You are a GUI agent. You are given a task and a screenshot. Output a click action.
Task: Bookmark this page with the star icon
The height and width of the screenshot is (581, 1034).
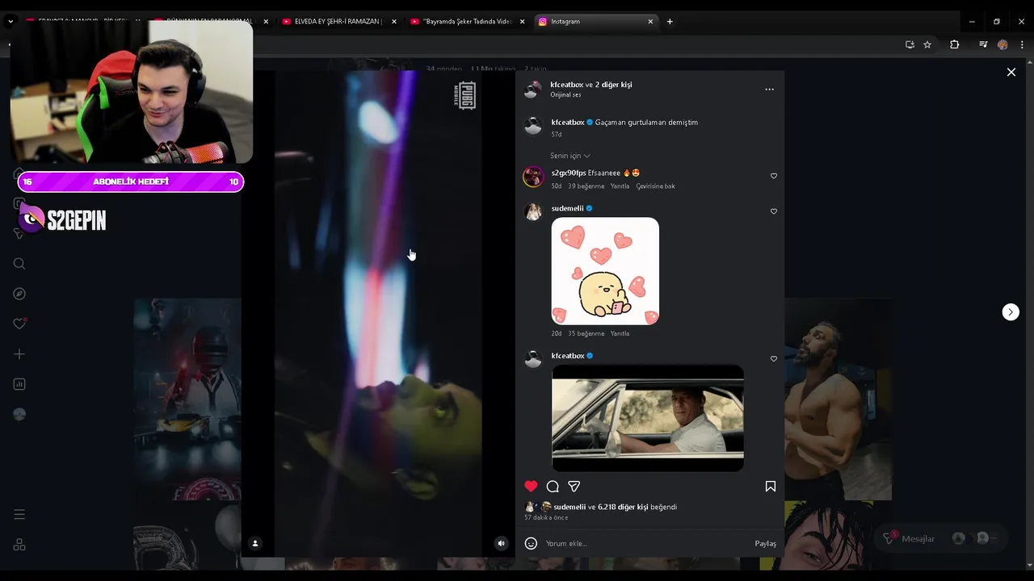927,44
